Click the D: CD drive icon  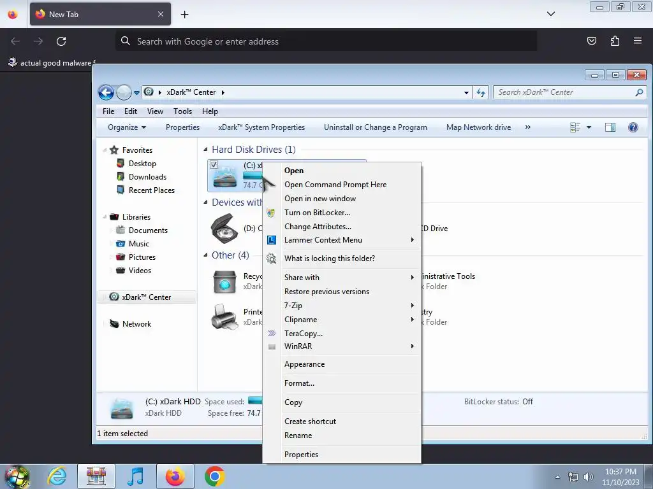coord(224,229)
